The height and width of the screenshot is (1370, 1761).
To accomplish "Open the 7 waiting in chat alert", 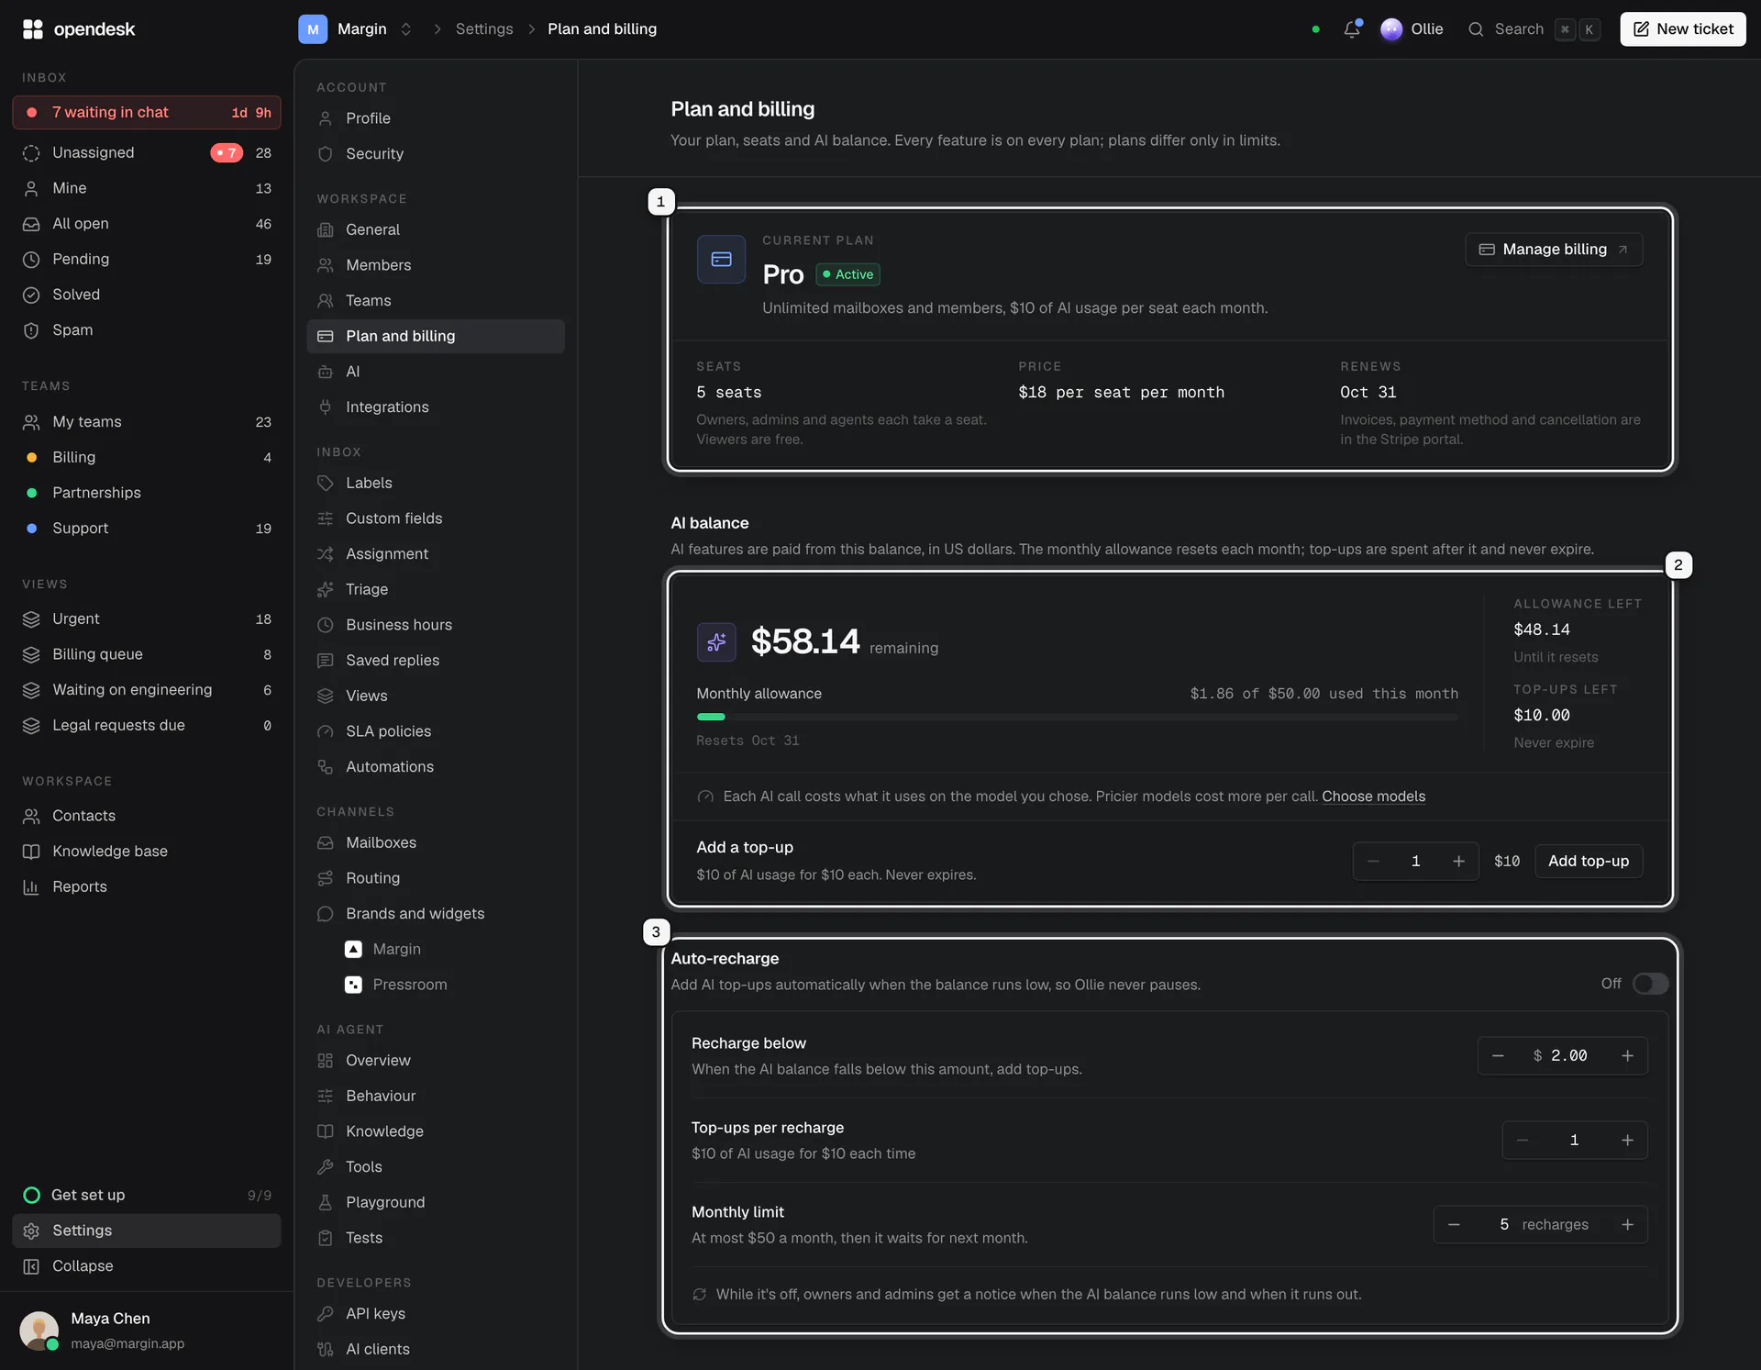I will (x=147, y=113).
